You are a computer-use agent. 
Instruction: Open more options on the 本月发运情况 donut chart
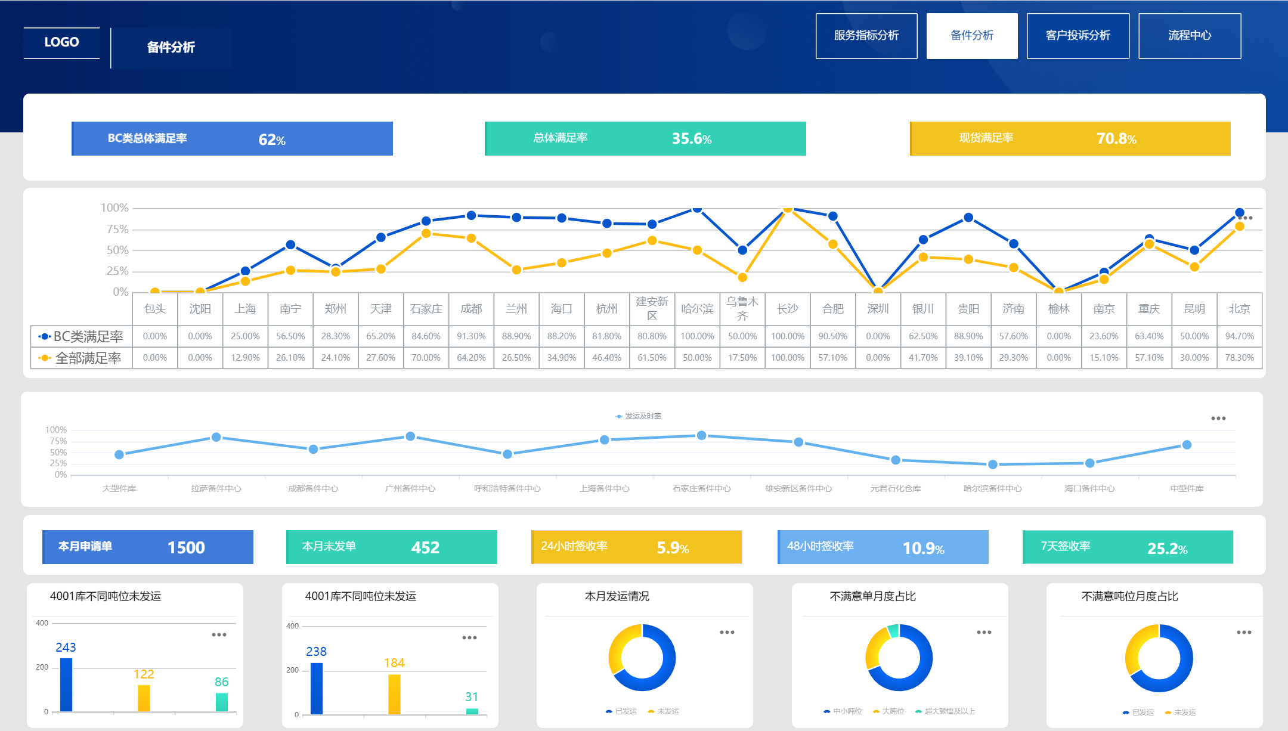(727, 633)
